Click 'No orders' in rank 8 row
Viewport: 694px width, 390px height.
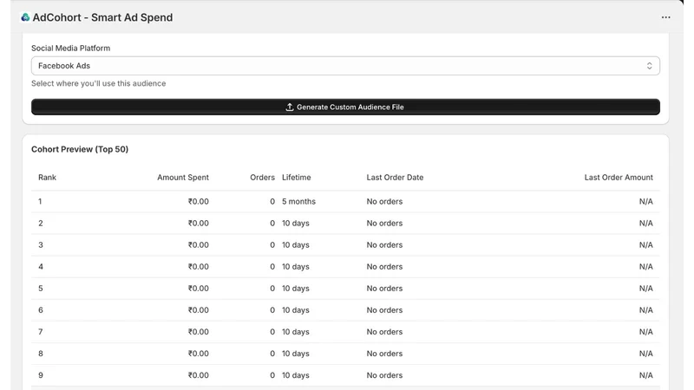pyautogui.click(x=384, y=354)
